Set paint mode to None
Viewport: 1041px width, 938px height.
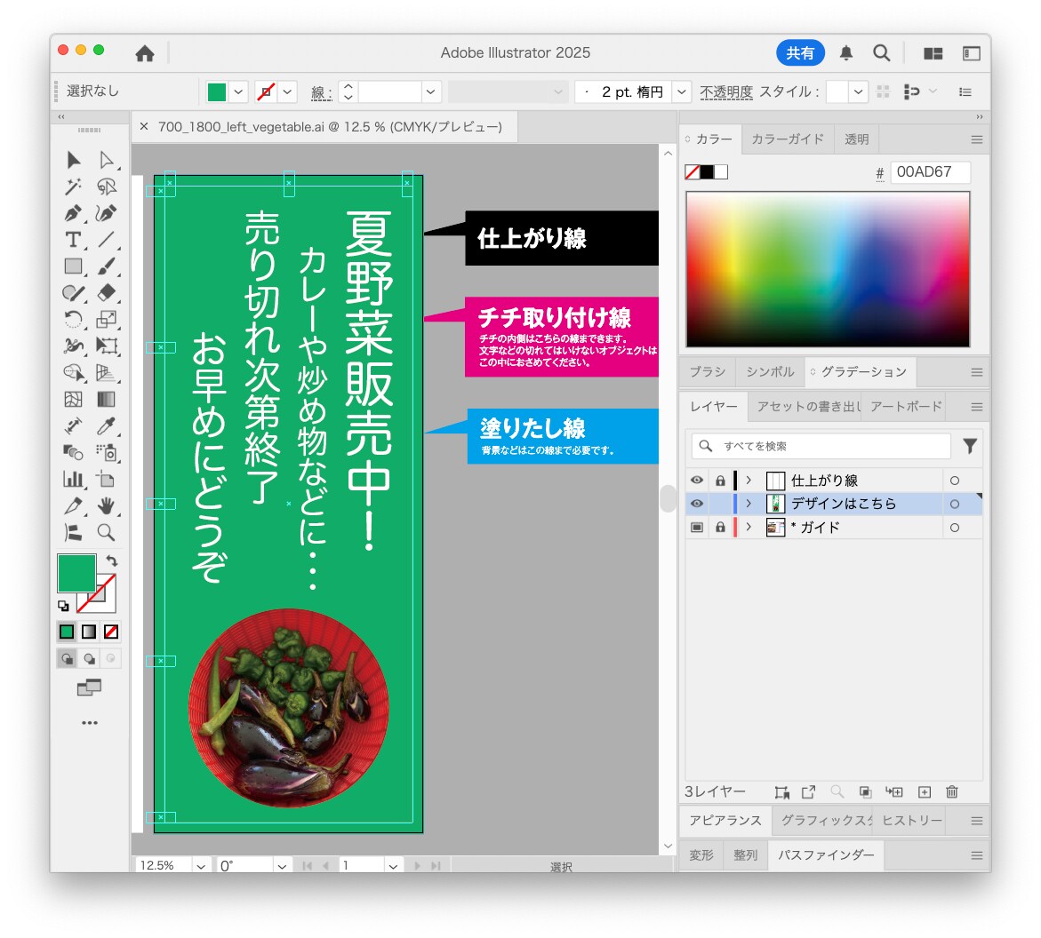111,632
